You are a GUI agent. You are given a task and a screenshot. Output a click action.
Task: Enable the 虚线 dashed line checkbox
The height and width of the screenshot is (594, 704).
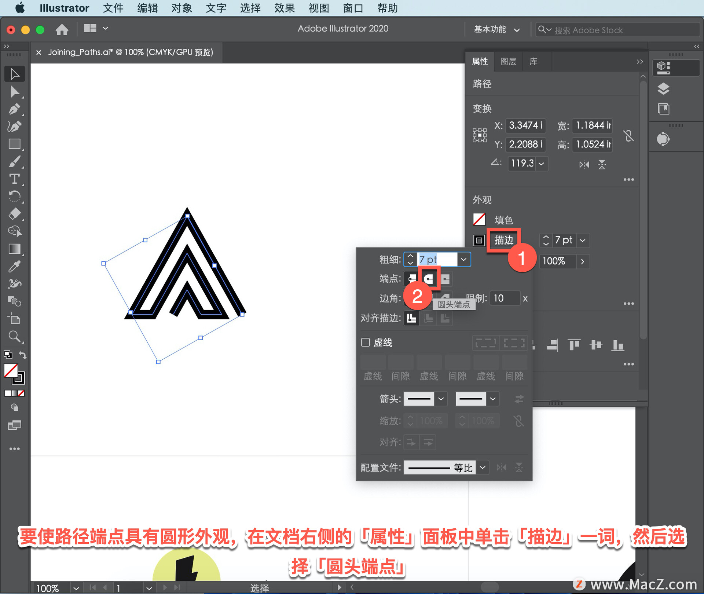[365, 342]
